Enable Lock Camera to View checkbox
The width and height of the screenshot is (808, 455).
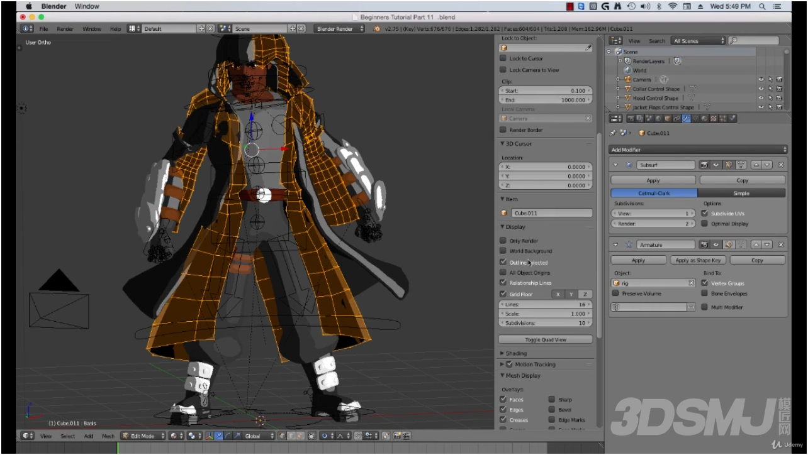tap(503, 70)
